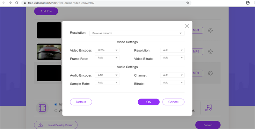The image size is (255, 129).
Task: Select the audio music note icon
Action: [x=208, y=108]
